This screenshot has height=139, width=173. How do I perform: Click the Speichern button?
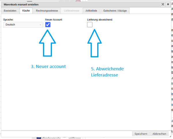coord(141,134)
